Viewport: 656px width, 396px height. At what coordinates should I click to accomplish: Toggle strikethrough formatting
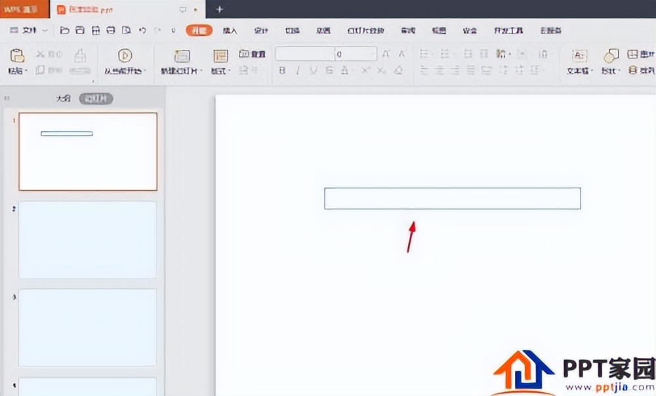329,70
